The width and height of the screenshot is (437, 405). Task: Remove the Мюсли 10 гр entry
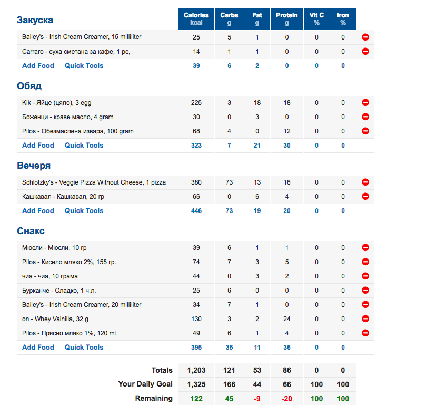point(365,248)
